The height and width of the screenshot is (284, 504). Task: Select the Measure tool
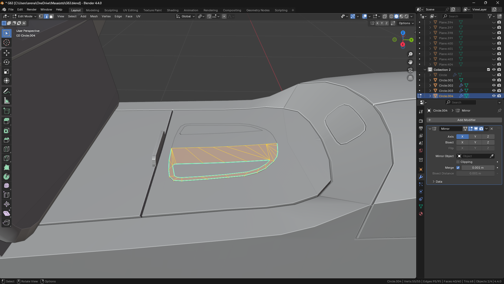coord(7,101)
